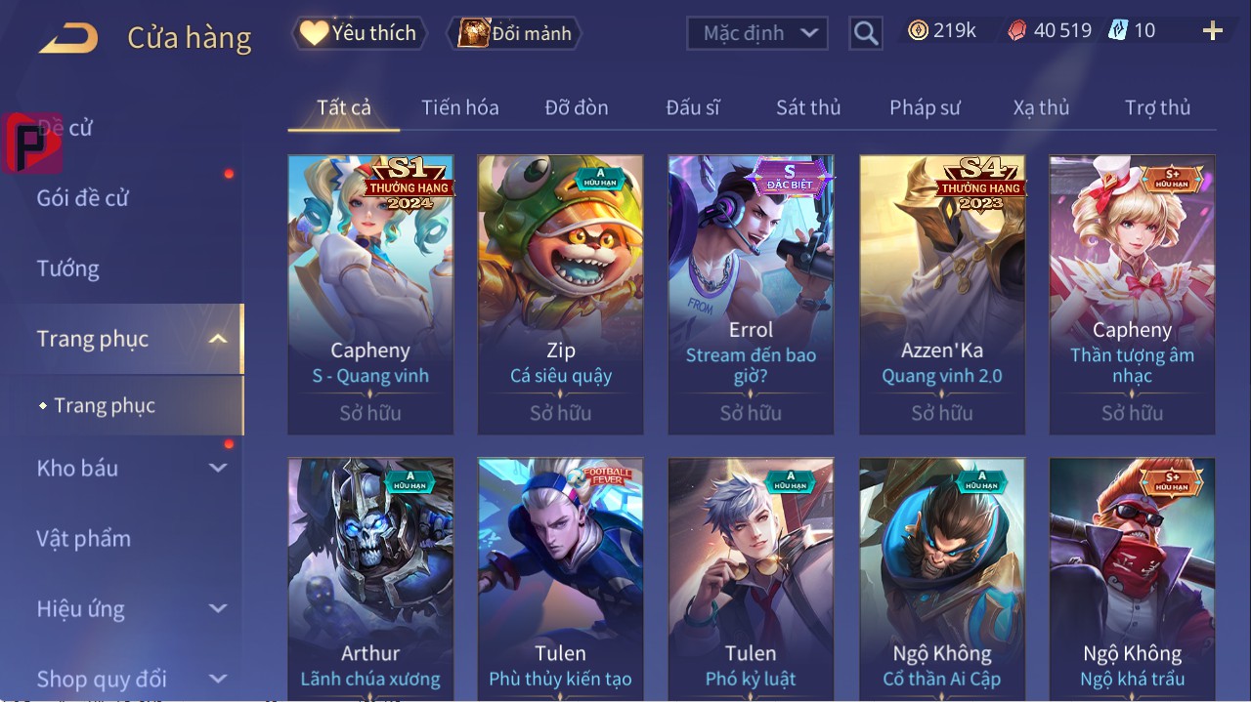Screen dimensions: 1251x702
Task: Tap the blue voucher currency icon
Action: point(1118,31)
